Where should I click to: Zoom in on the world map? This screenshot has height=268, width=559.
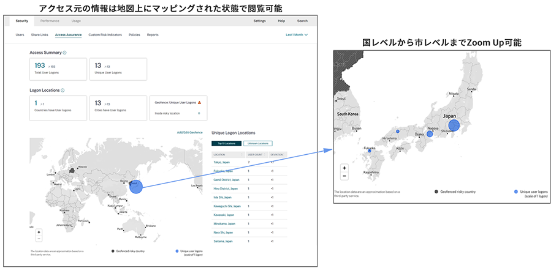click(x=39, y=233)
